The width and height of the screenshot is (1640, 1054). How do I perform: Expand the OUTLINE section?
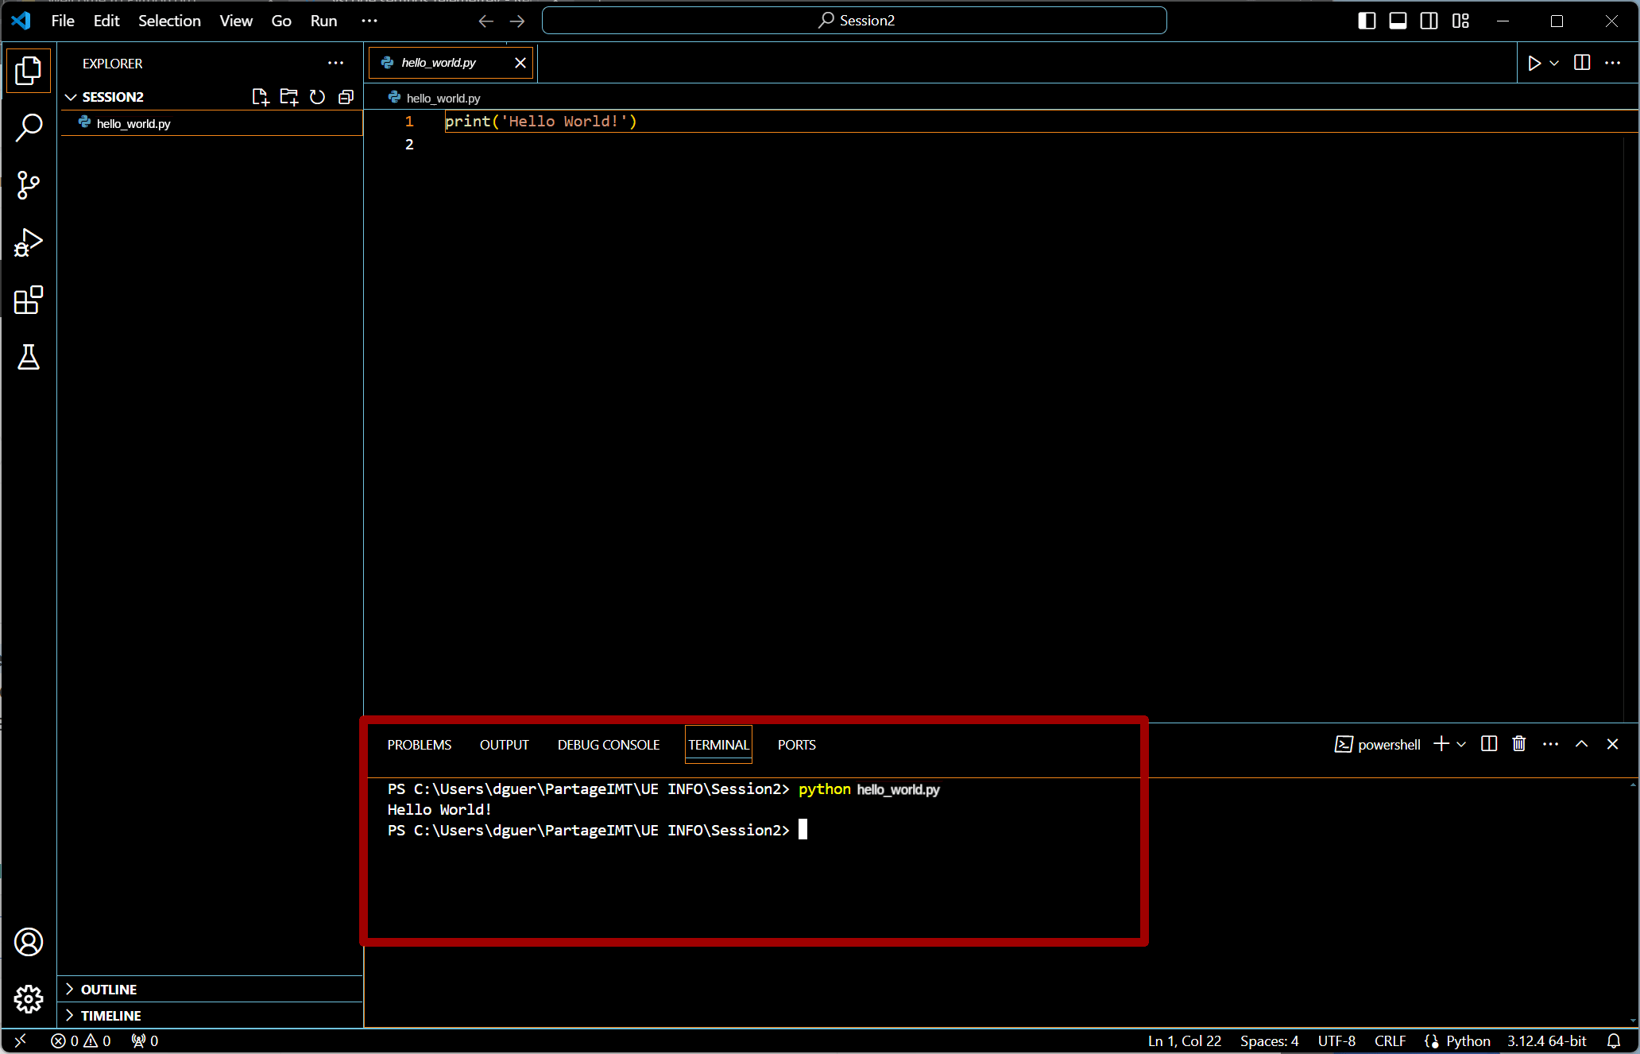coord(108,989)
